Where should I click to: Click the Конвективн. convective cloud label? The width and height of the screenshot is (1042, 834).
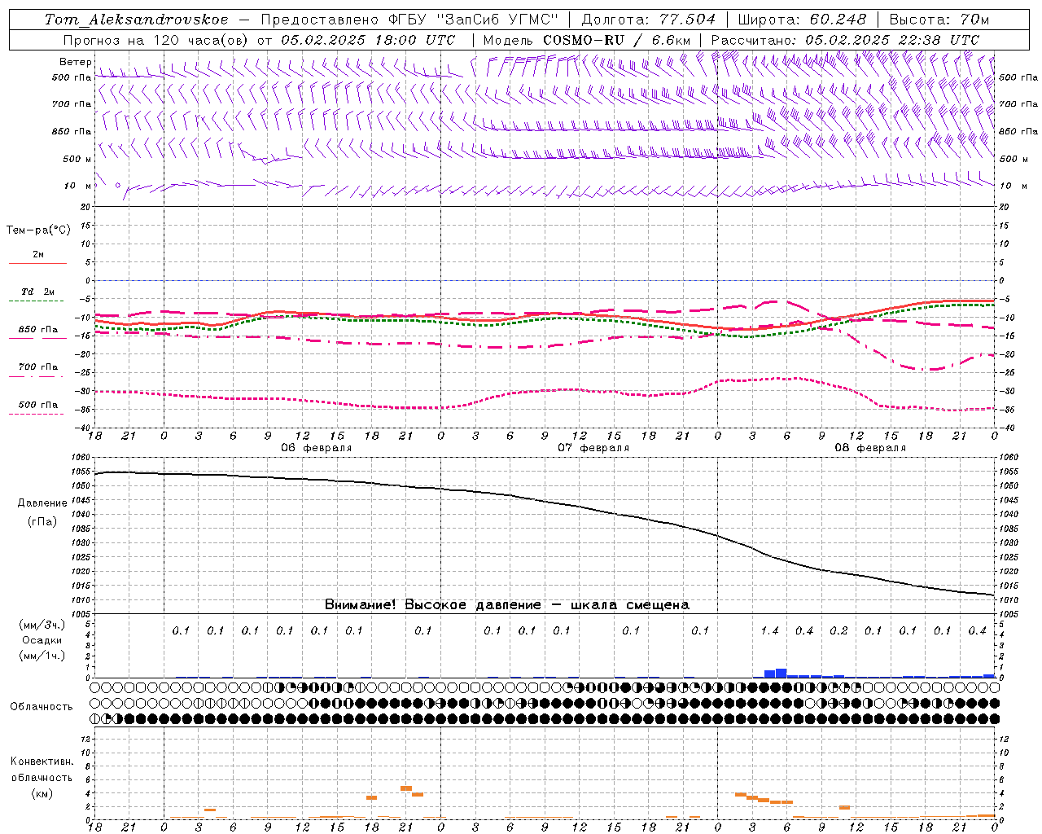click(42, 762)
